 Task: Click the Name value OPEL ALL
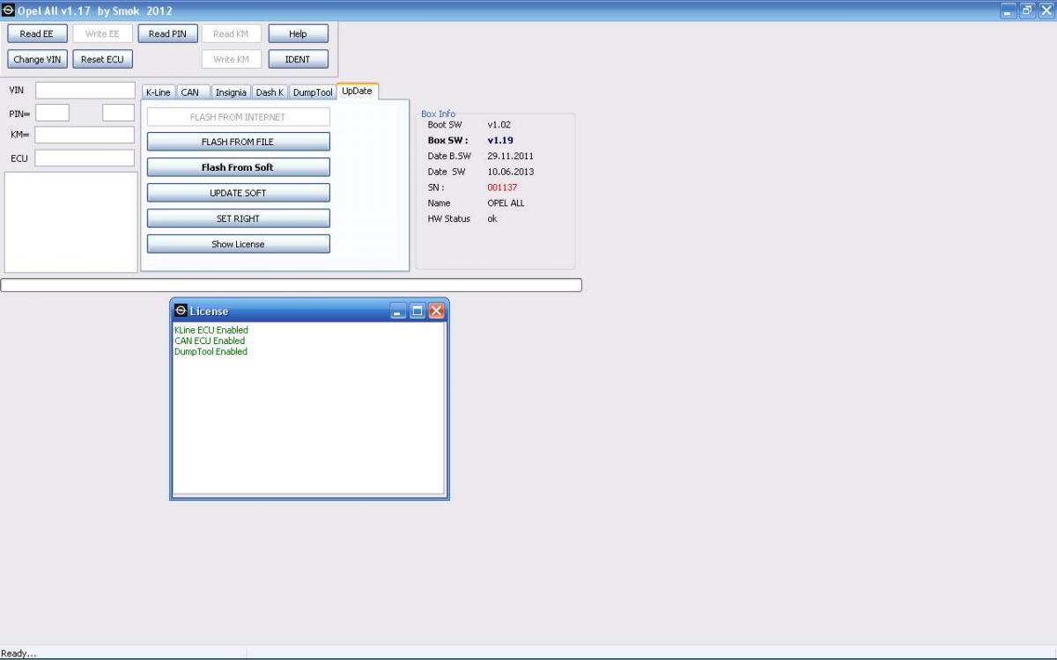tap(506, 203)
